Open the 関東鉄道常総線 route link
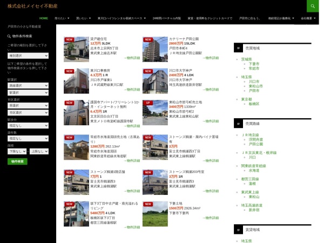Viewport: 324px width, 243px height. point(253,166)
